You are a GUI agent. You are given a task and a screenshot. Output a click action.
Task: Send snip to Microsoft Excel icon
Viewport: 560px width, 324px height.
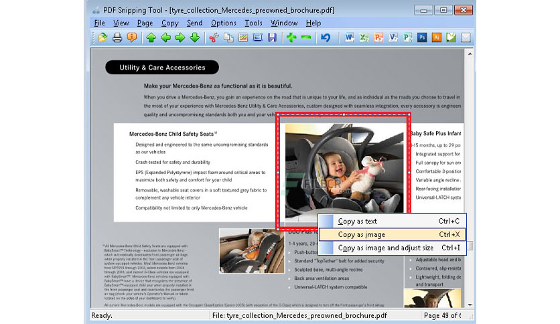(x=364, y=37)
